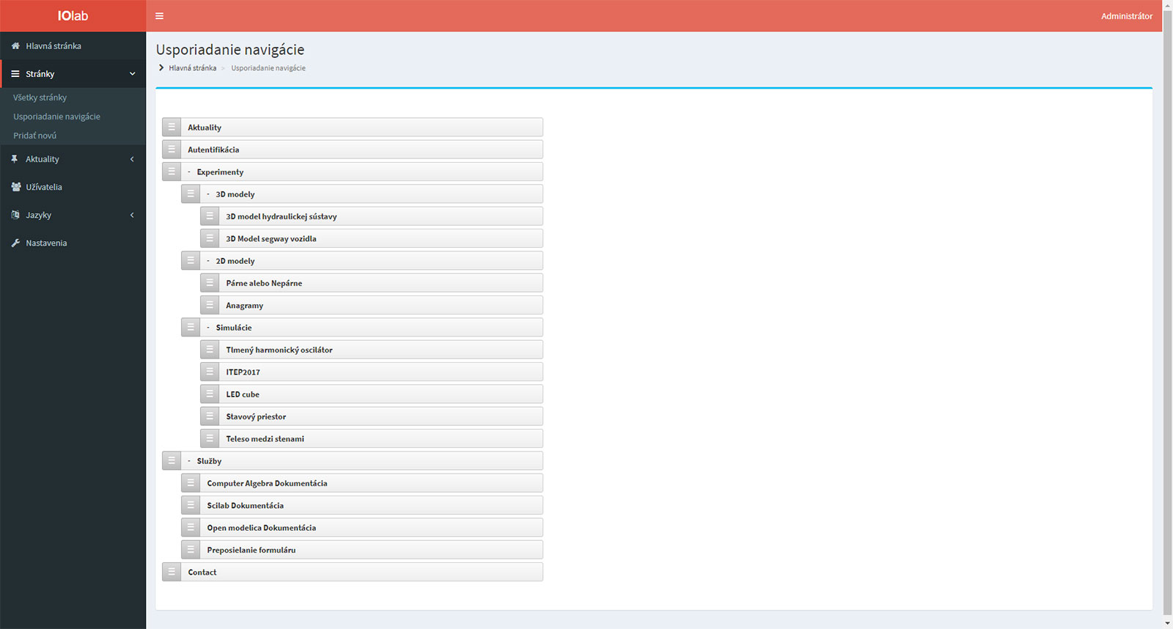Screen dimensions: 1173x629
Task: Click Hlavná stránka breadcrumb link
Action: 192,68
